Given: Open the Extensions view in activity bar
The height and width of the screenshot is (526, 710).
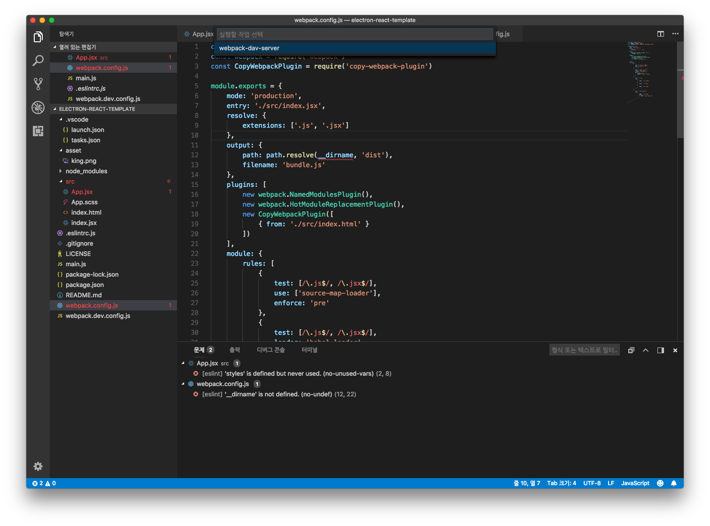Looking at the screenshot, I should 38,131.
